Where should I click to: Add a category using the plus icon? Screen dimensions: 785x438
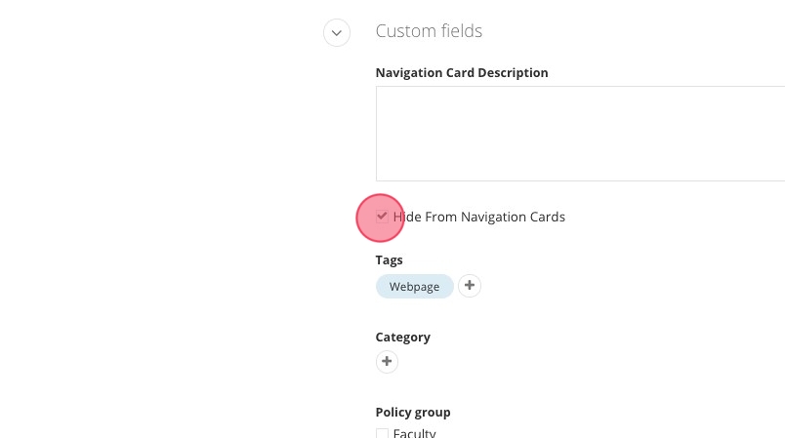click(387, 361)
